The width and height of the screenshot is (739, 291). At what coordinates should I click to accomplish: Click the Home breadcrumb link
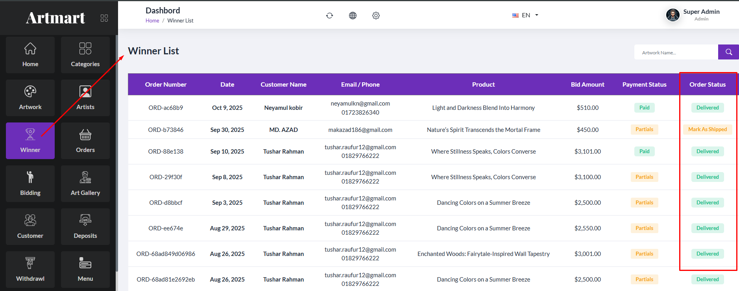pos(152,21)
